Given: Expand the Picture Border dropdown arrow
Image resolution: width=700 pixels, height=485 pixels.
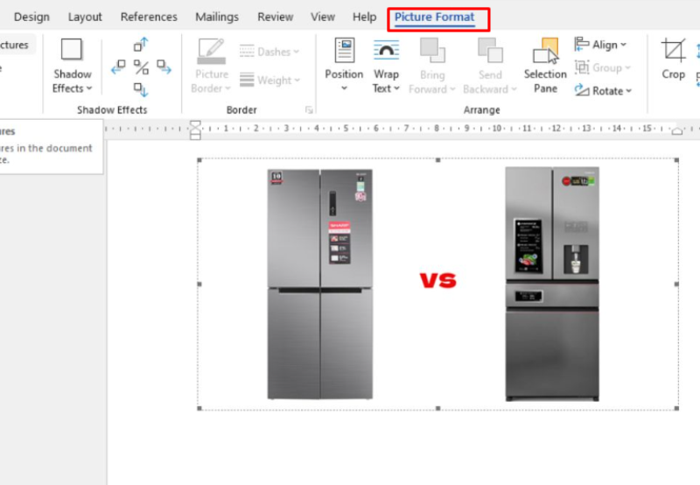Looking at the screenshot, I should click(x=227, y=88).
